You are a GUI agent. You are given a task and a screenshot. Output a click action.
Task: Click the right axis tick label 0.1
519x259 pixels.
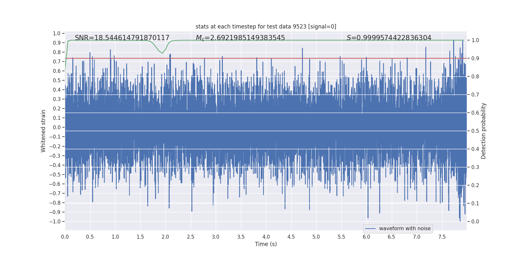[x=475, y=204]
